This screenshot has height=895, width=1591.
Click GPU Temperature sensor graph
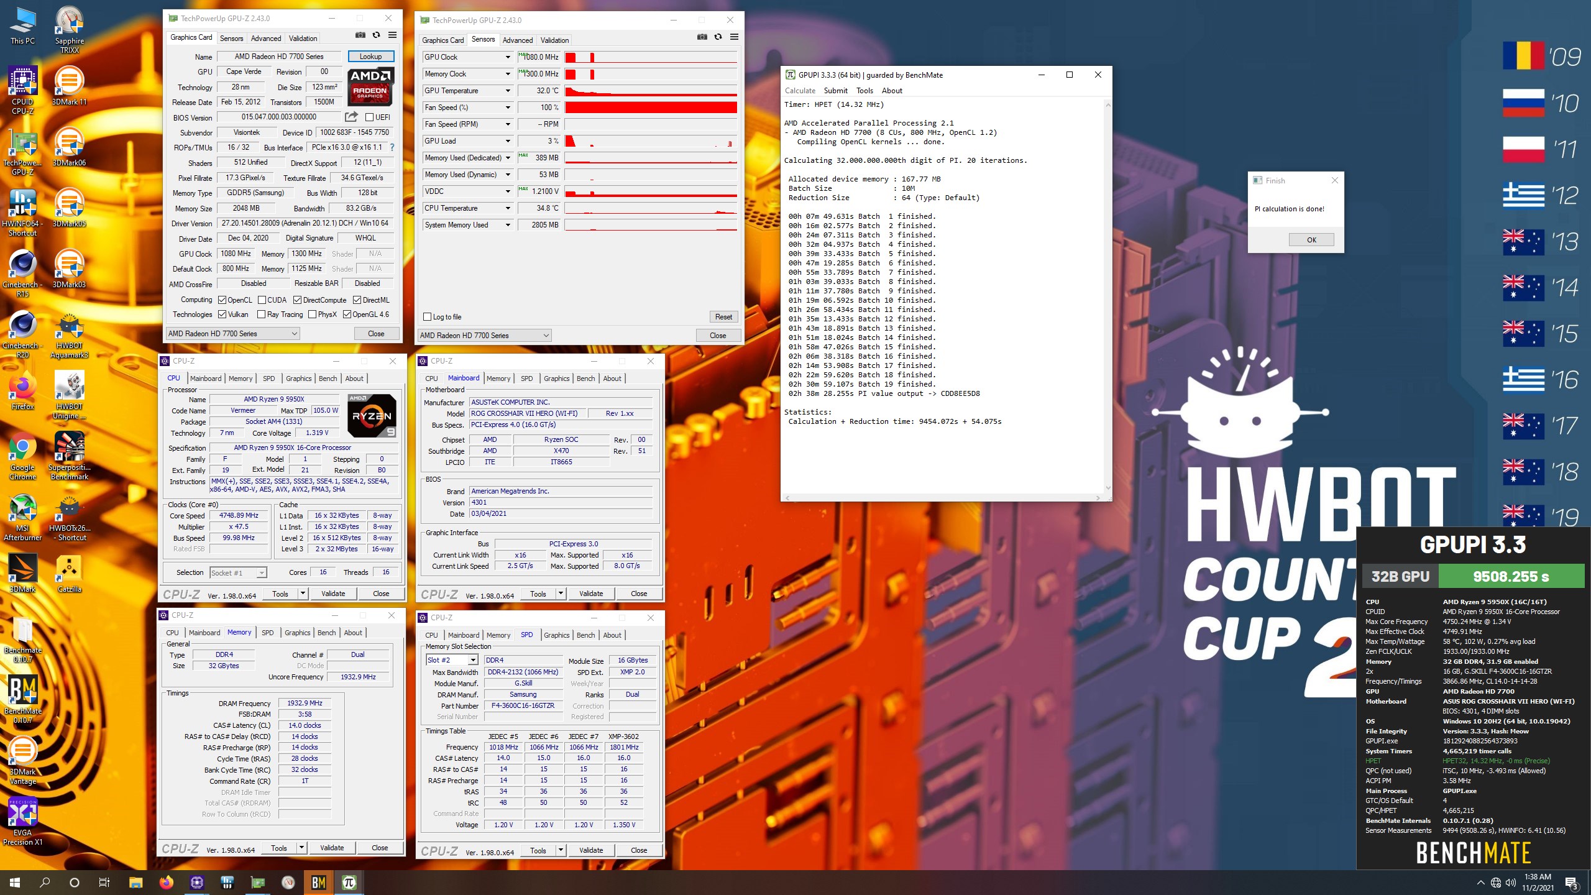pos(651,91)
